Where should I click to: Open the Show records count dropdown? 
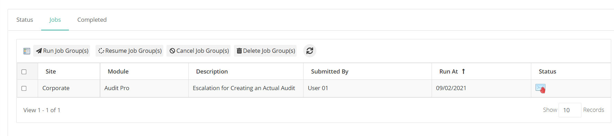pyautogui.click(x=570, y=110)
